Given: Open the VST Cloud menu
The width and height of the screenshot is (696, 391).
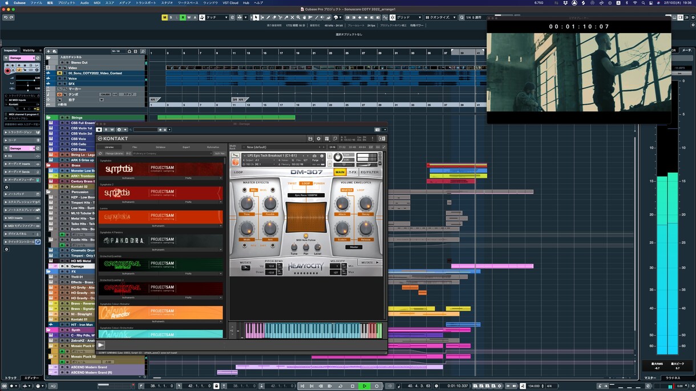Looking at the screenshot, I should click(x=231, y=3).
